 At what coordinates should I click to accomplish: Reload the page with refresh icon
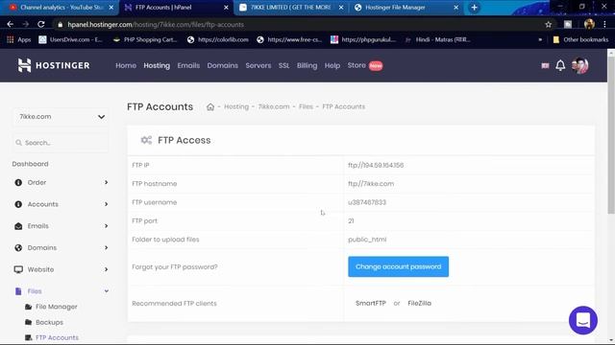40,24
